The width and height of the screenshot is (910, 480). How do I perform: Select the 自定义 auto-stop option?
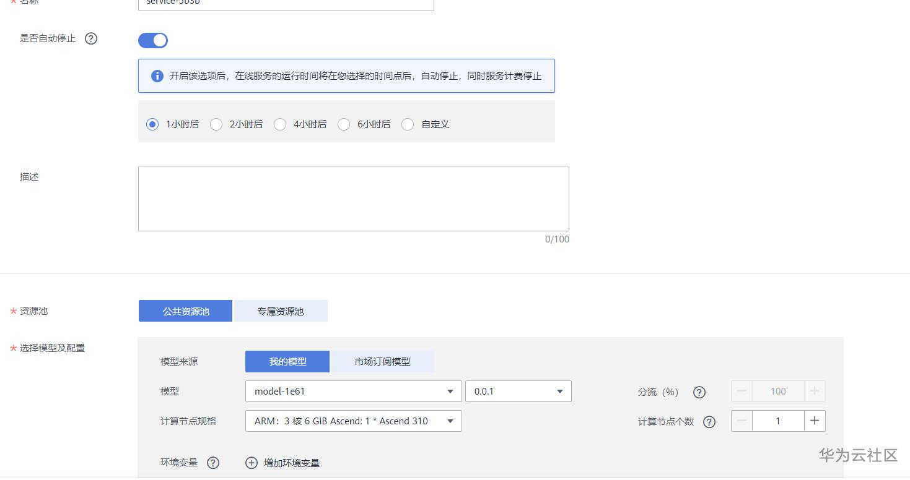(408, 124)
